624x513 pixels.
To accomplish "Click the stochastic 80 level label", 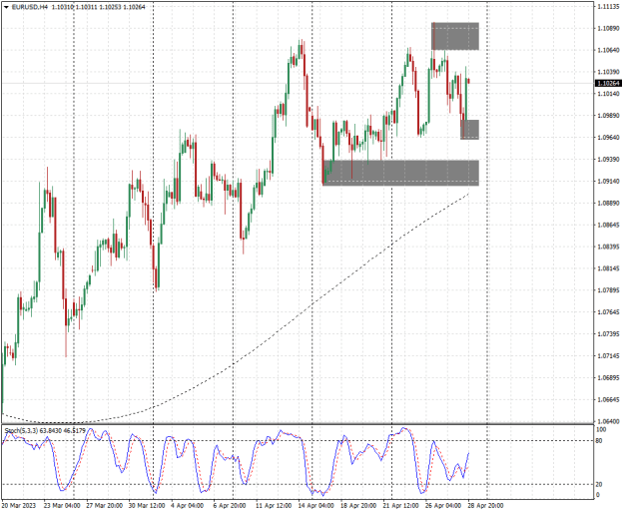I will [x=599, y=441].
